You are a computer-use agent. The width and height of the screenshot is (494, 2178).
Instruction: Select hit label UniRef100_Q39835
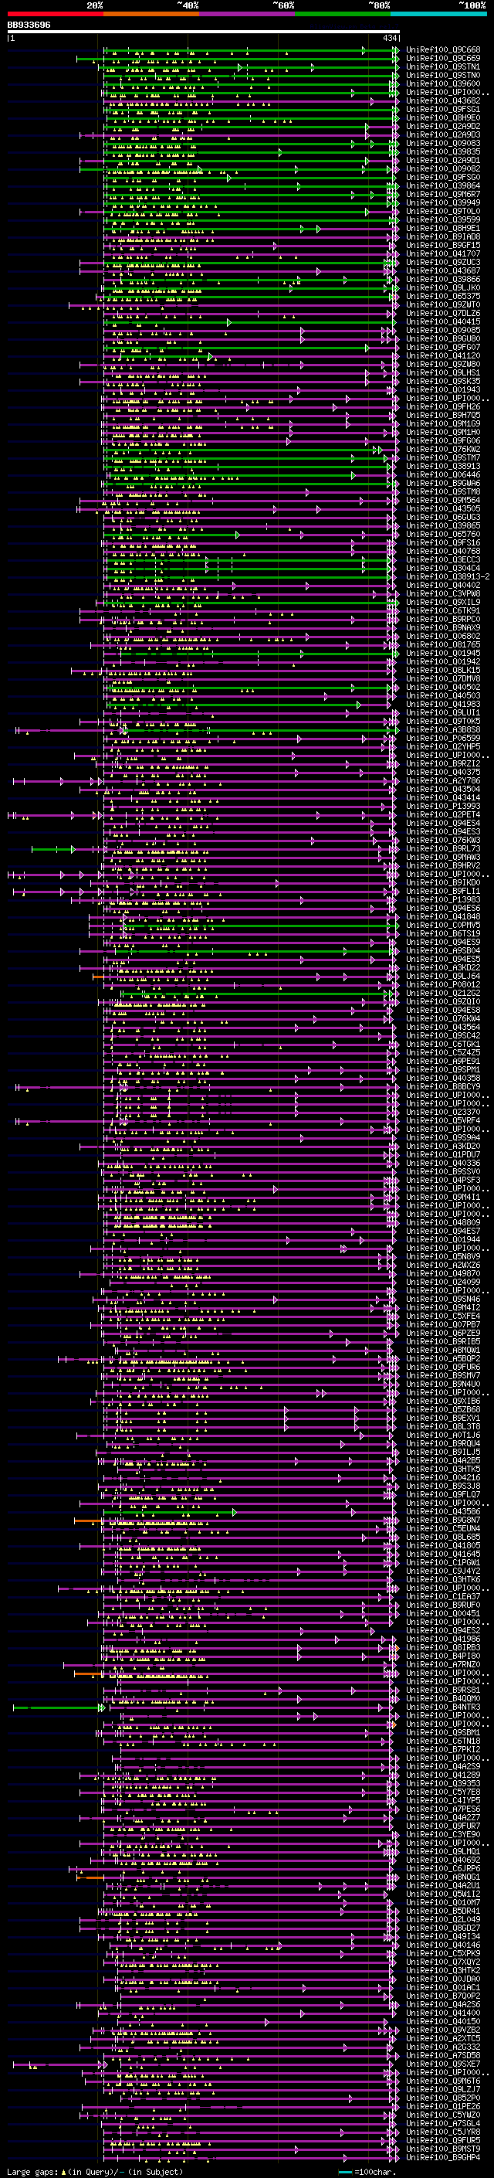point(442,151)
